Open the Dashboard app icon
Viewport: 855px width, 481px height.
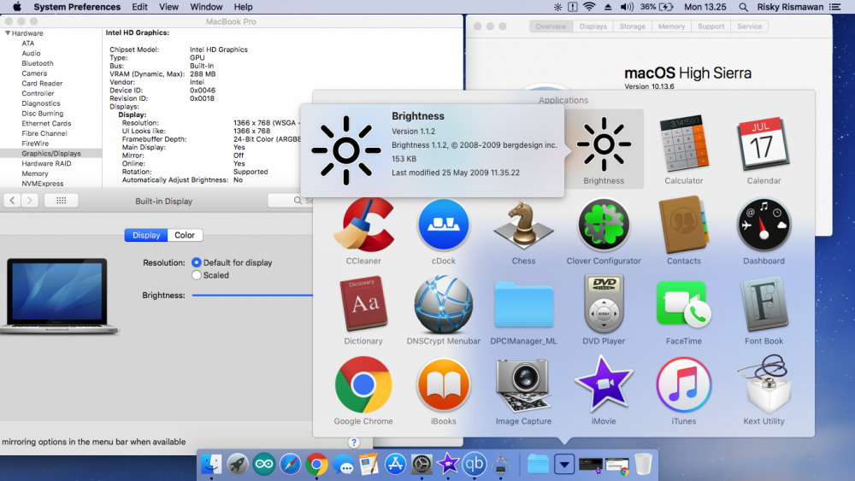(764, 225)
